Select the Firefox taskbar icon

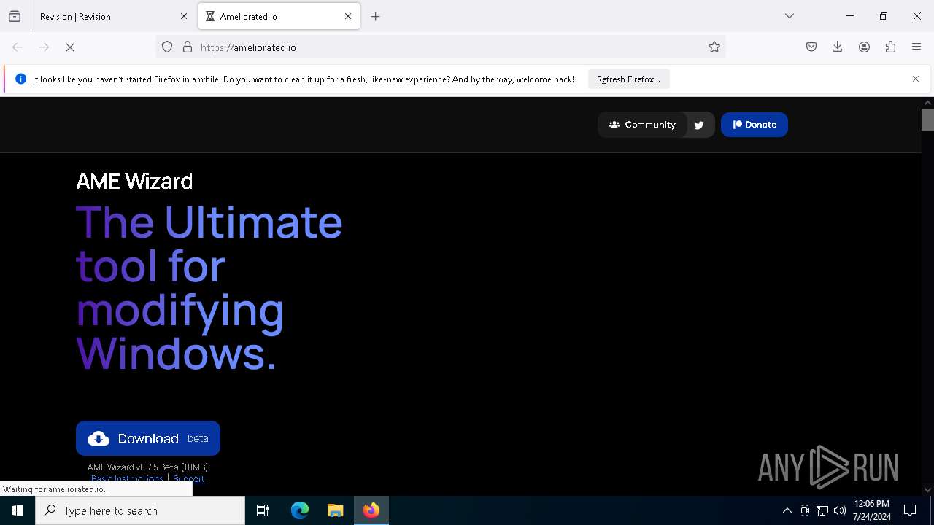pos(371,510)
